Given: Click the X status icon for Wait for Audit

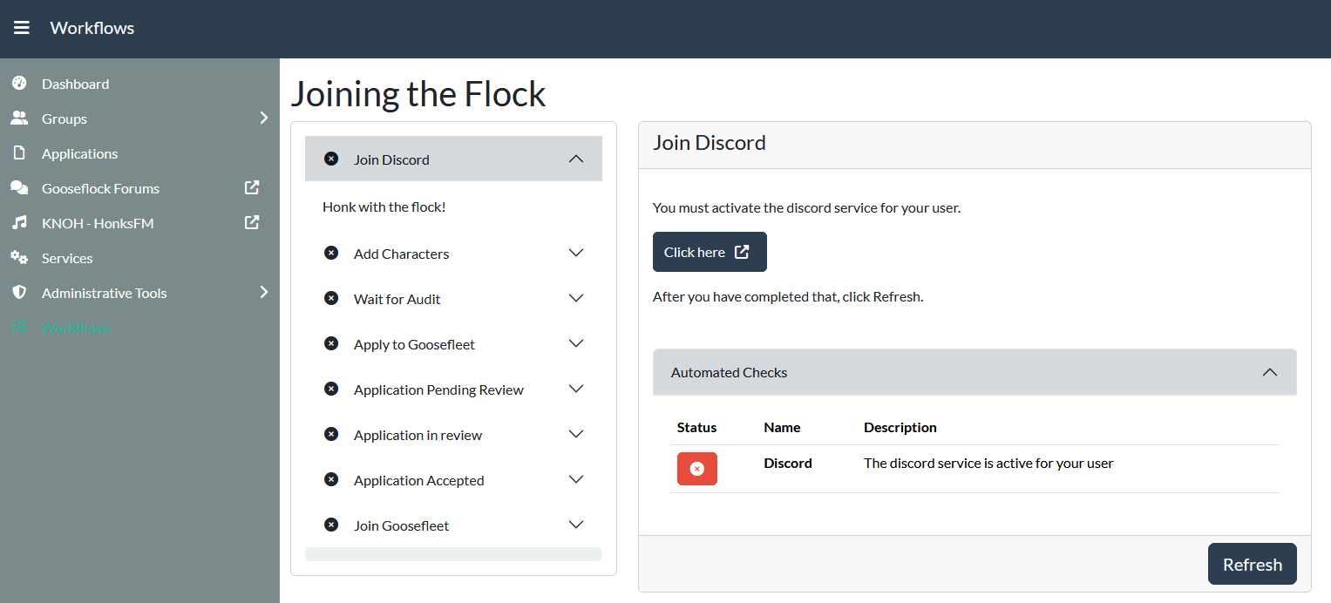Looking at the screenshot, I should pyautogui.click(x=331, y=298).
